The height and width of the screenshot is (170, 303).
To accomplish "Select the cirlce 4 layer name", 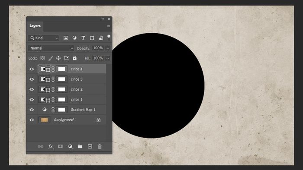I will point(77,69).
